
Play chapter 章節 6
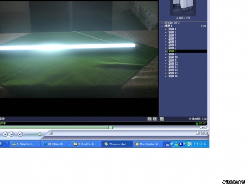(x=172, y=45)
